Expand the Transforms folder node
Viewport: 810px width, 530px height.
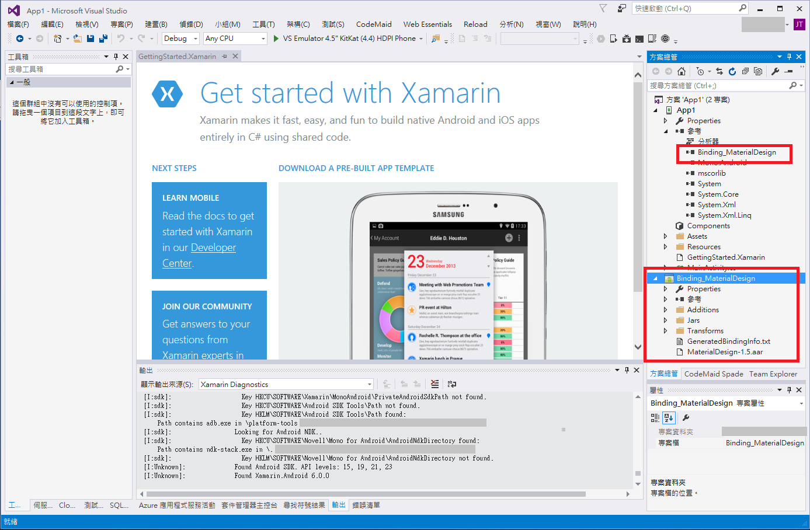click(666, 331)
